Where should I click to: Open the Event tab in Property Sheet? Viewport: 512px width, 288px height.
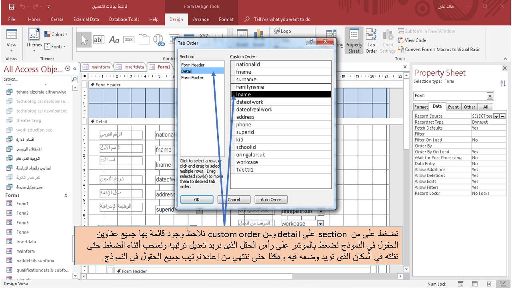pyautogui.click(x=454, y=106)
